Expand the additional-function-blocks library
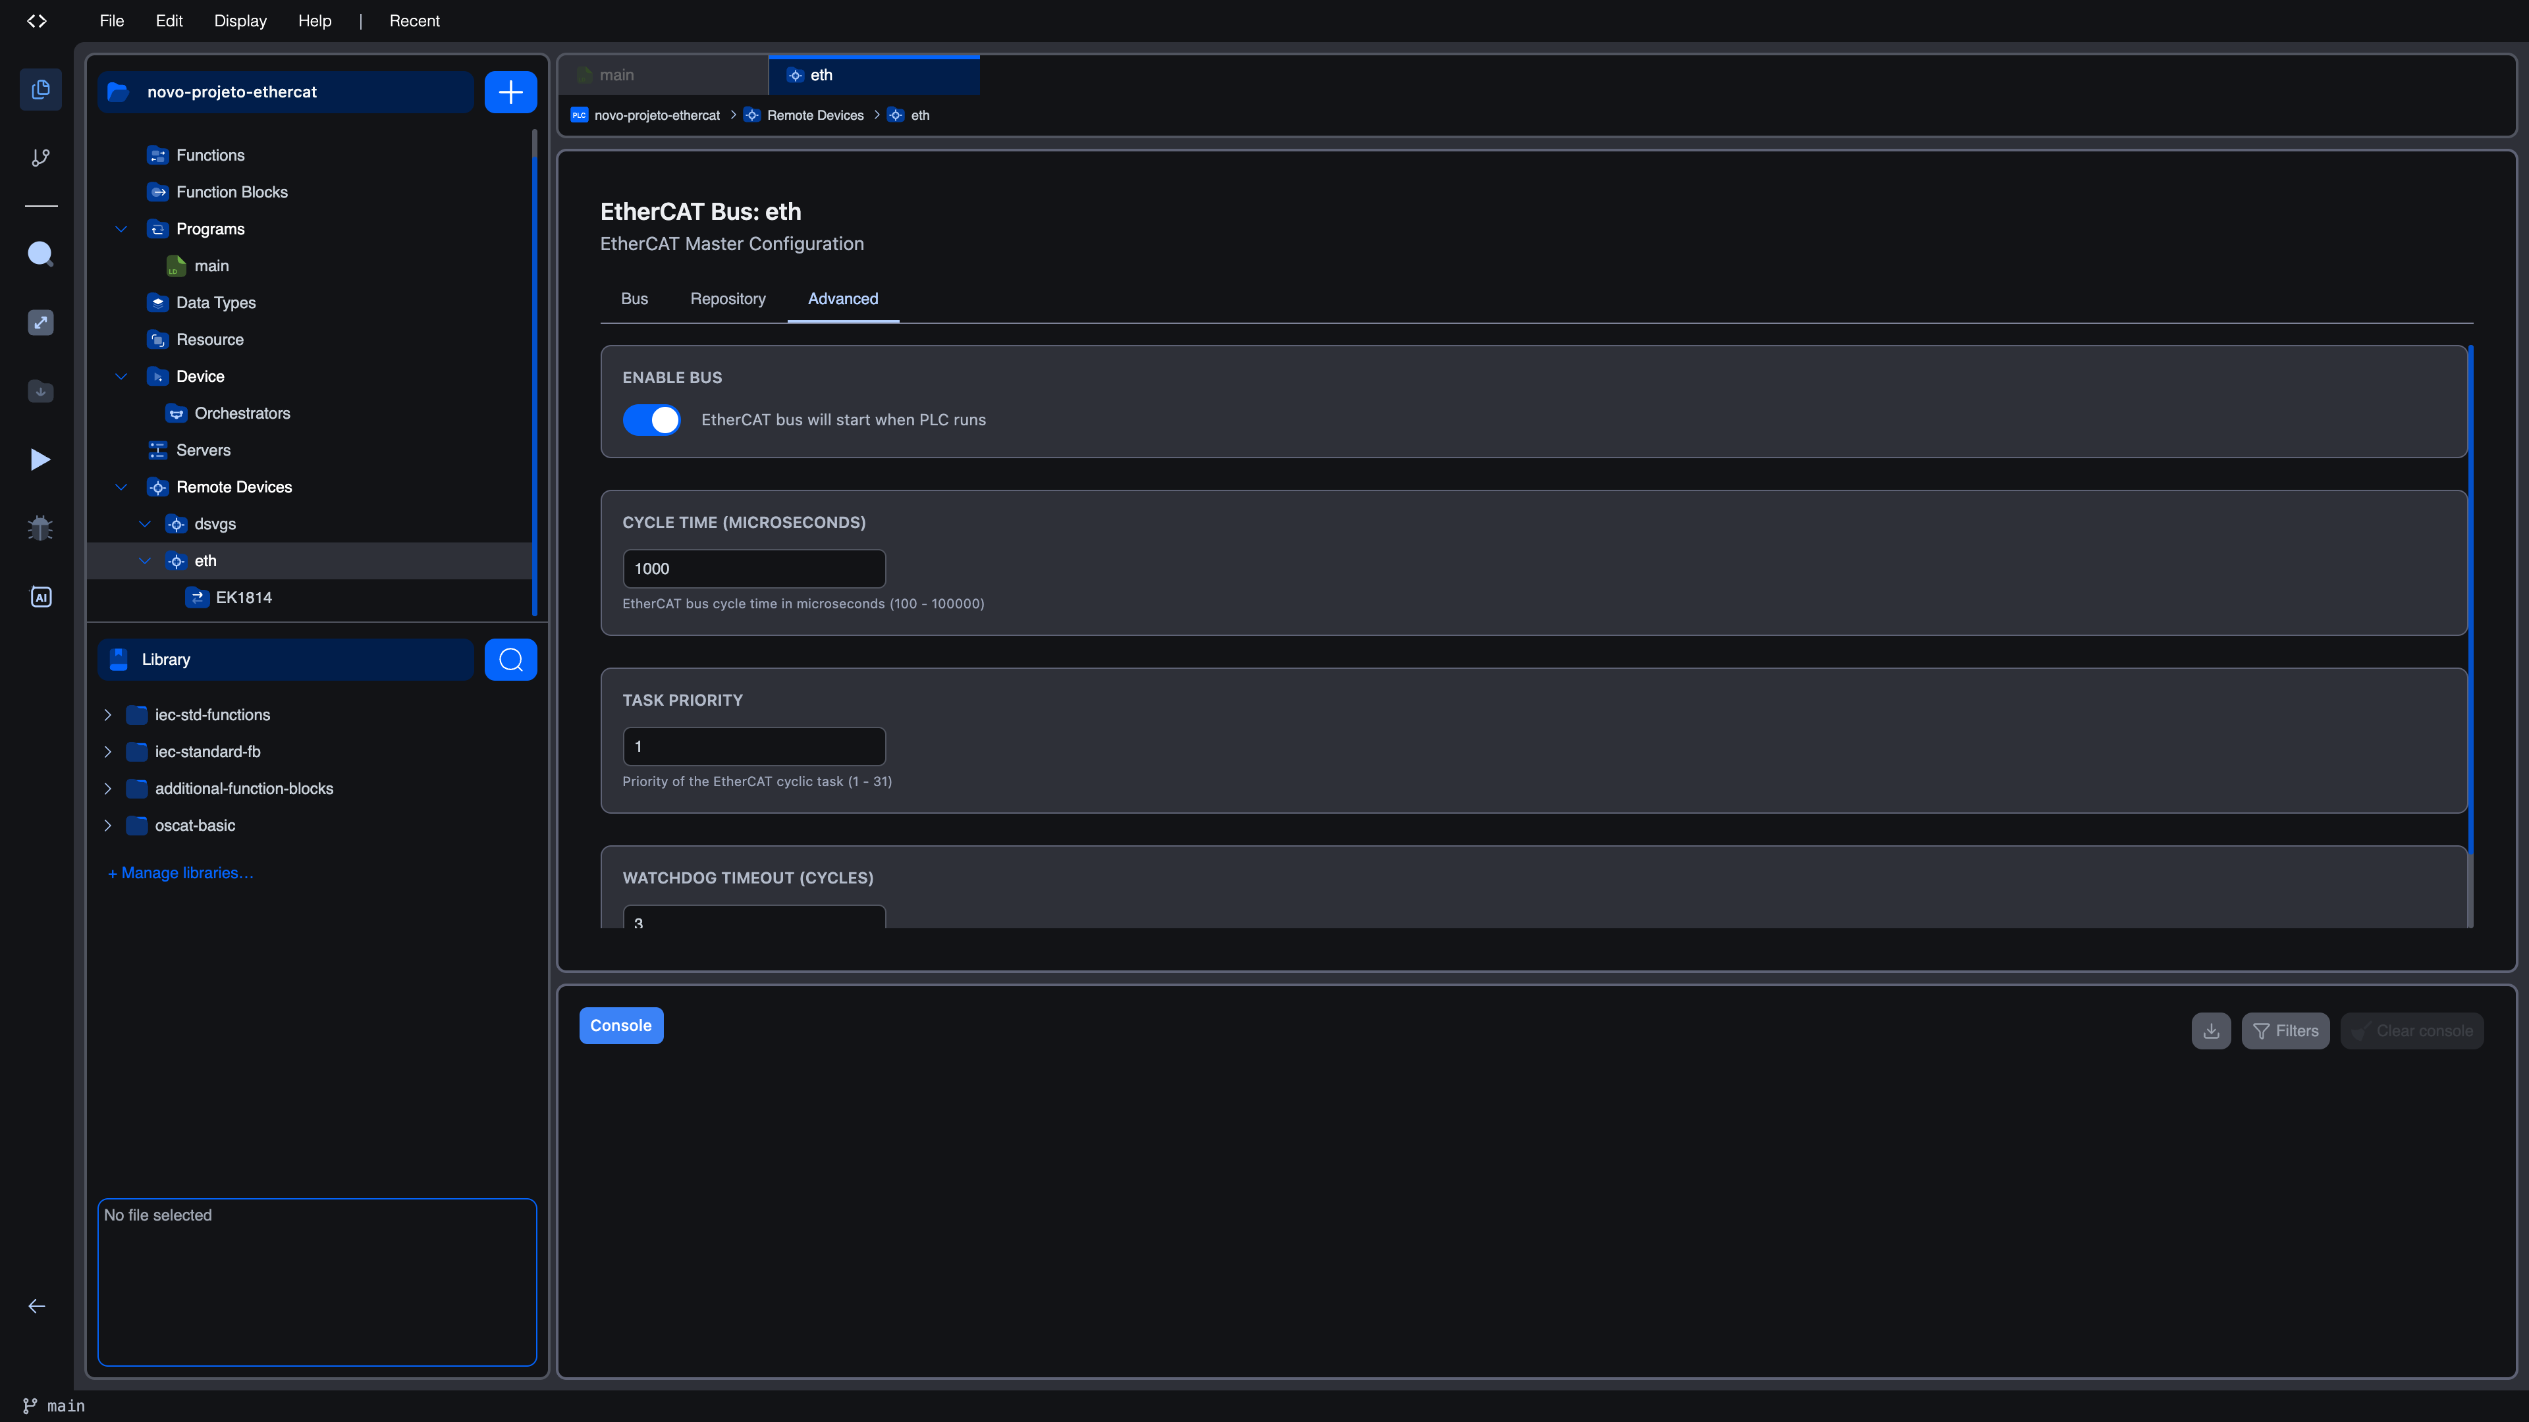The height and width of the screenshot is (1422, 2529). (x=108, y=788)
